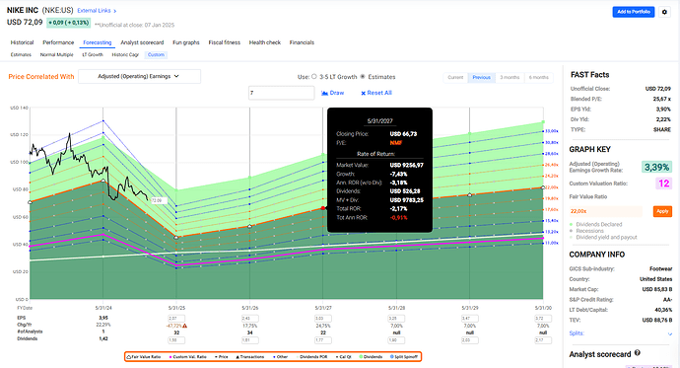Viewport: 680px width, 368px height.
Task: Select the 6 months range button
Action: click(539, 77)
